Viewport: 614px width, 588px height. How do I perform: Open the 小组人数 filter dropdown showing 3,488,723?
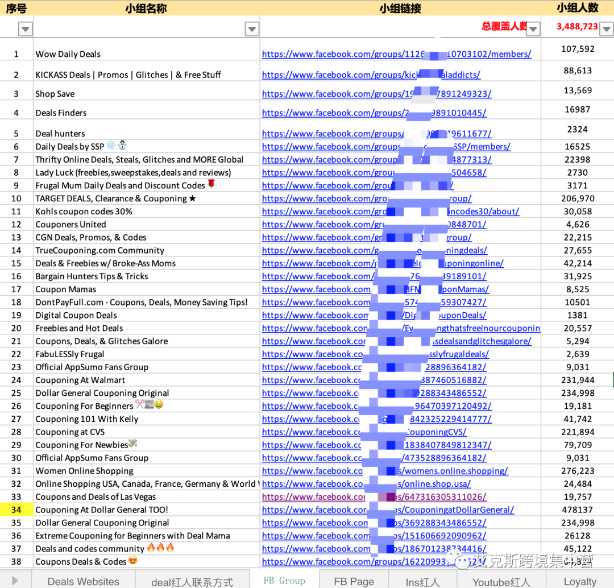pos(607,28)
